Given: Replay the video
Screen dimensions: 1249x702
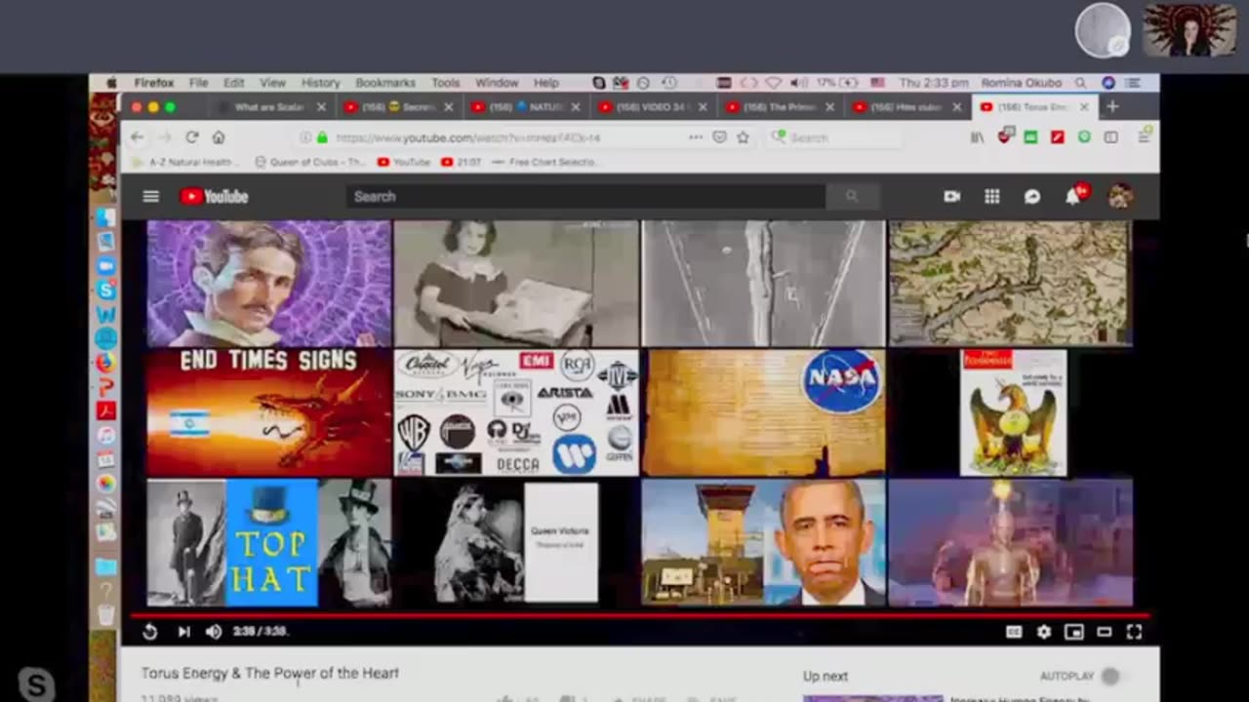Looking at the screenshot, I should coord(150,632).
